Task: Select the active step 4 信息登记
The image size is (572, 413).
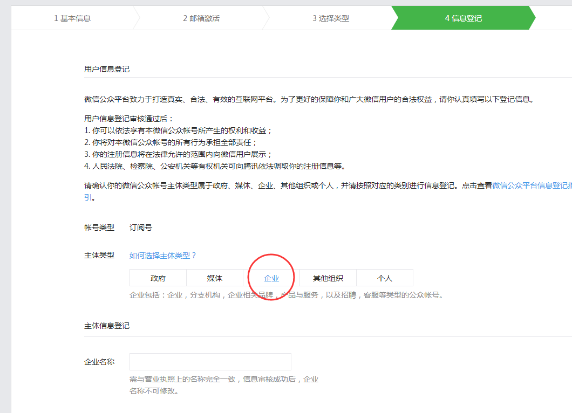Action: click(463, 18)
